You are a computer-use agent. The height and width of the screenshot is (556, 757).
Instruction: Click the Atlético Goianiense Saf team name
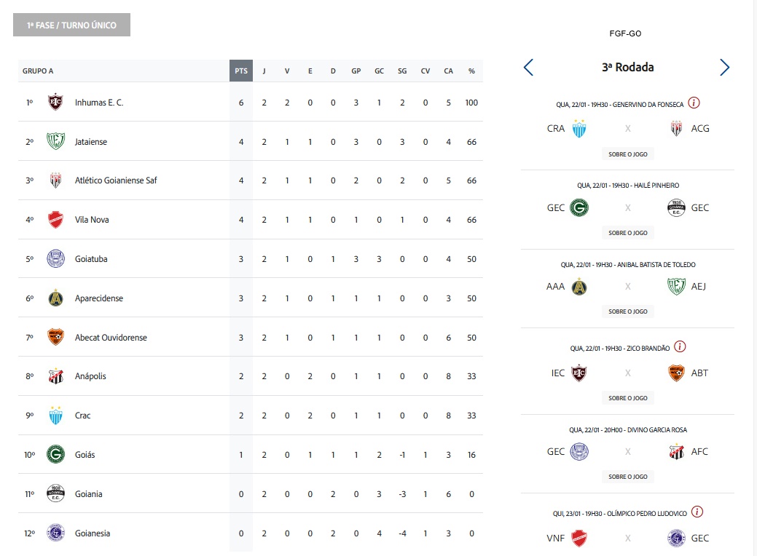[x=116, y=180]
